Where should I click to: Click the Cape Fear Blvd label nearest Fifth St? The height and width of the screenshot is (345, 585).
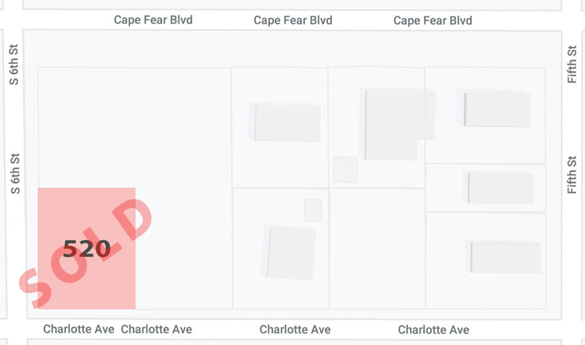click(x=432, y=21)
